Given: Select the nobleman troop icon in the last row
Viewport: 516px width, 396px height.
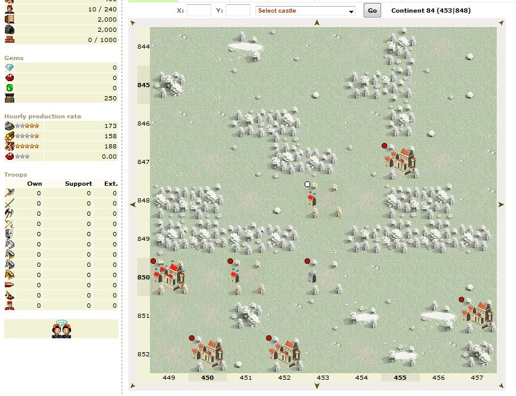Looking at the screenshot, I should tap(9, 305).
